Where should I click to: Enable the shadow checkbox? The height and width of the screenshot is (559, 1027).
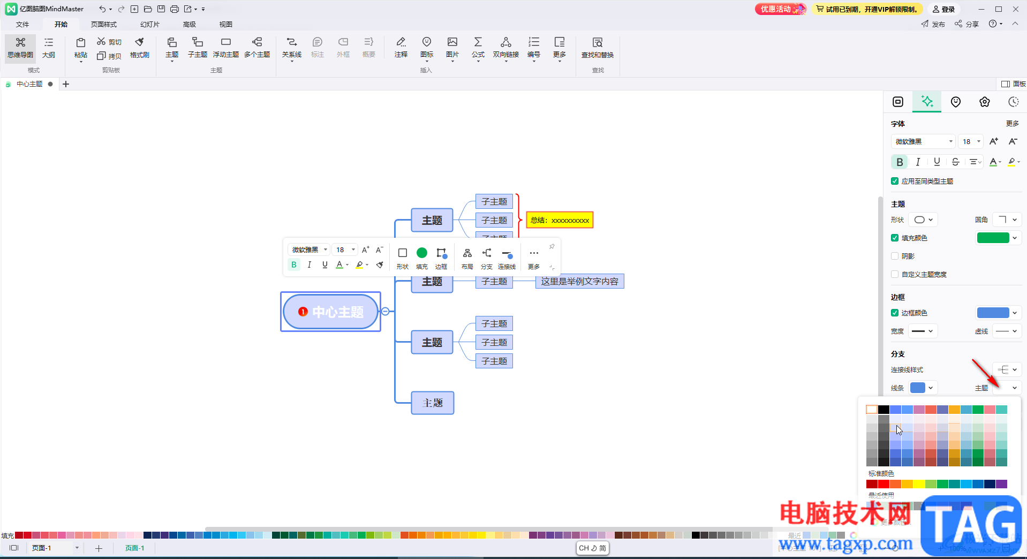[895, 256]
